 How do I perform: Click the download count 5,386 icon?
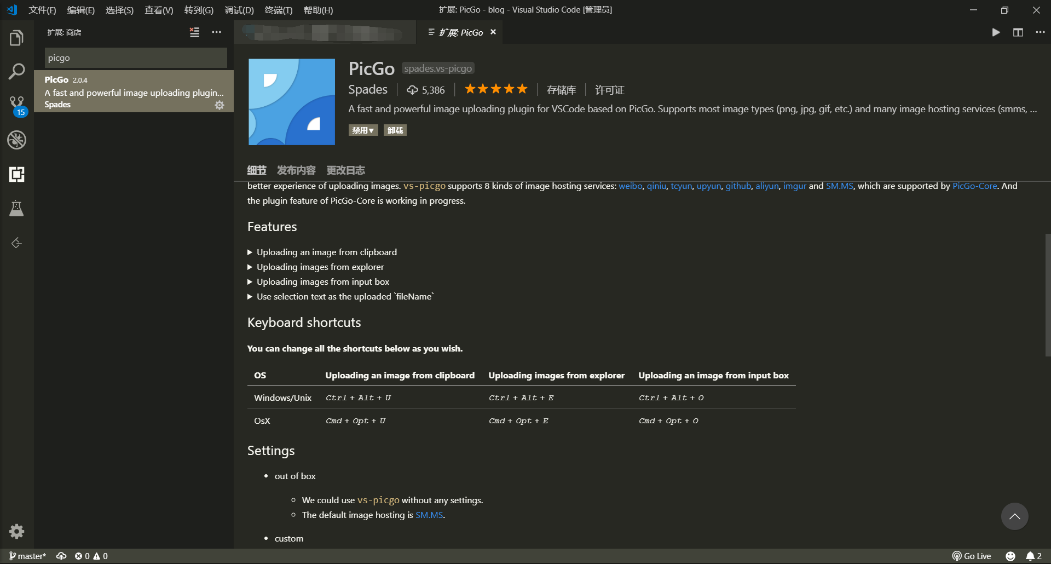pyautogui.click(x=412, y=90)
